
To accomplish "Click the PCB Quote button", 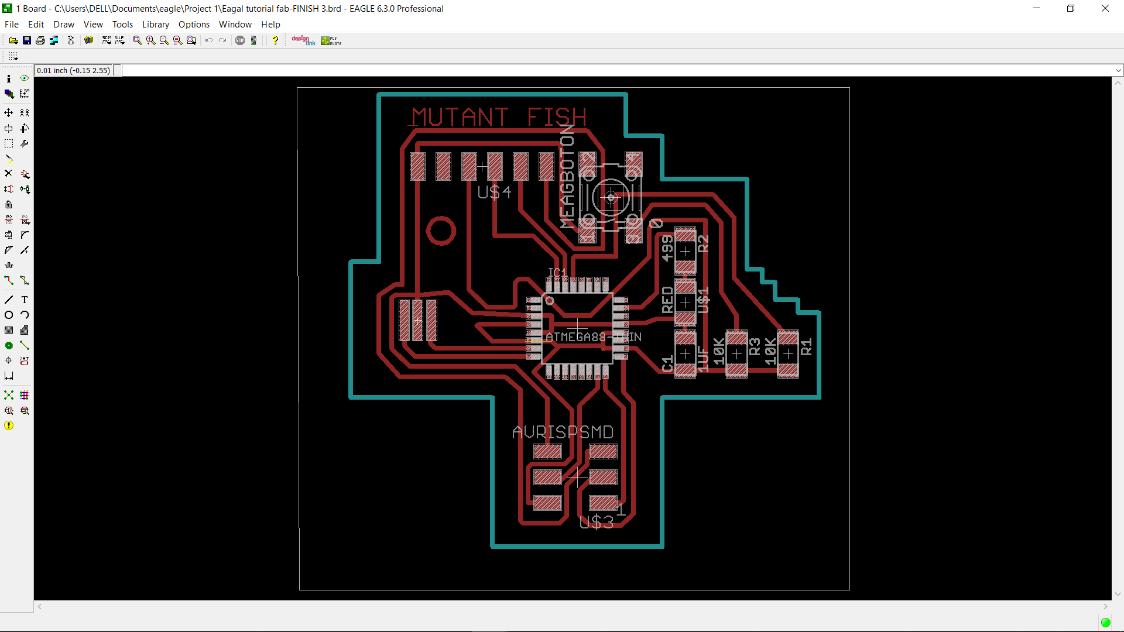I will (331, 40).
